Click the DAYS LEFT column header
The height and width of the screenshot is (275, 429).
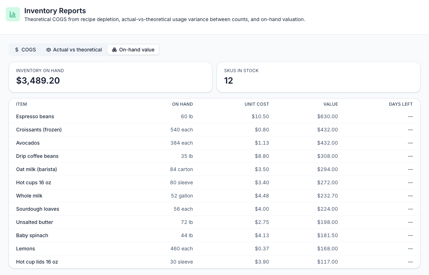401,104
